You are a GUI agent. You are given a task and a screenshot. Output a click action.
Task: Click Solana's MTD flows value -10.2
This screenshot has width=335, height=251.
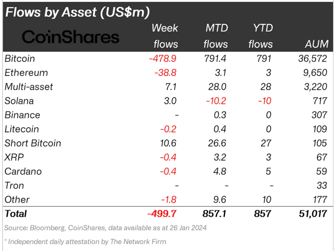[216, 101]
